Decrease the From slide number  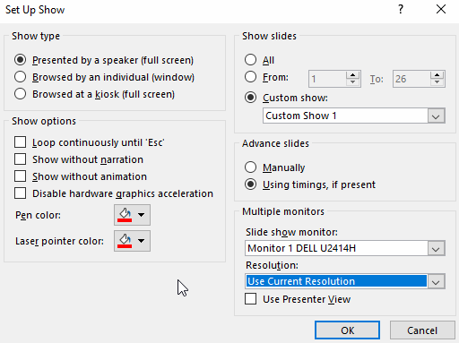point(353,82)
